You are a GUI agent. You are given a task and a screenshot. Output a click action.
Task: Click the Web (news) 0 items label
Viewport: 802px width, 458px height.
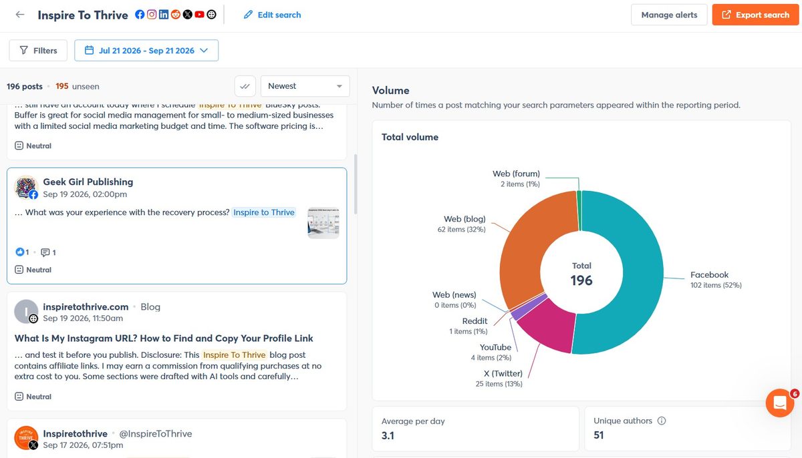tap(454, 300)
